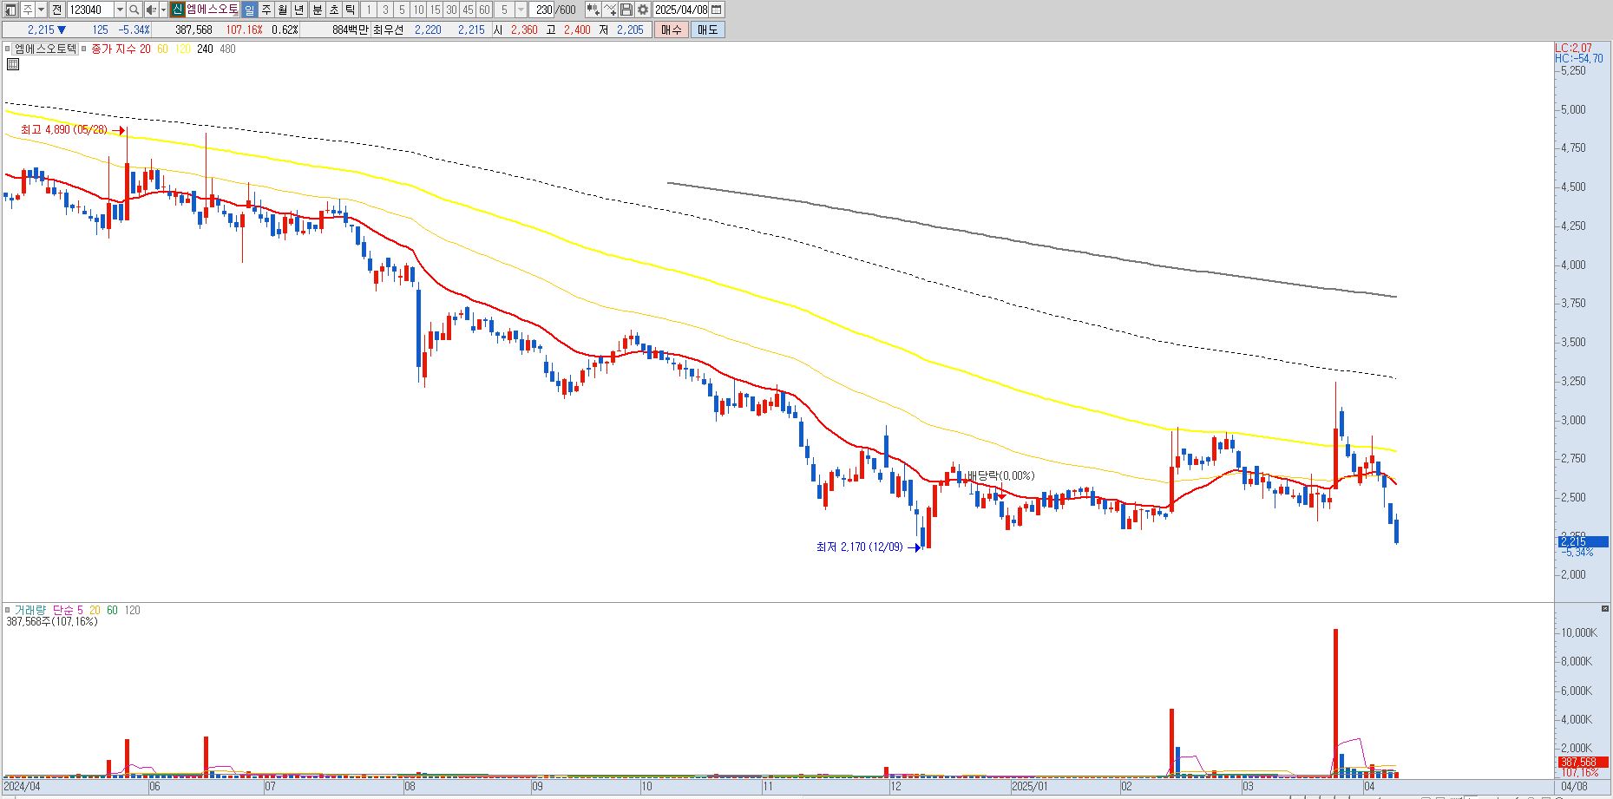1613x799 pixels.
Task: Switch to weekly '주' period
Action: tap(266, 10)
